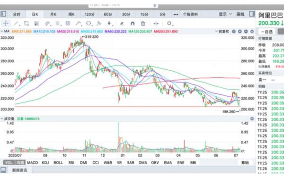
Task: Select the polyline wave drawing tool
Action: pyautogui.click(x=79, y=24)
